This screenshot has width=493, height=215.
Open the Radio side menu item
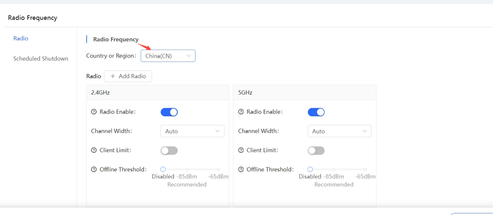click(21, 38)
